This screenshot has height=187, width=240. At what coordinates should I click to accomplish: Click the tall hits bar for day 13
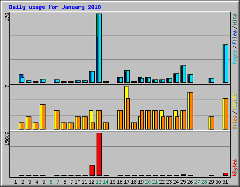tap(99, 48)
